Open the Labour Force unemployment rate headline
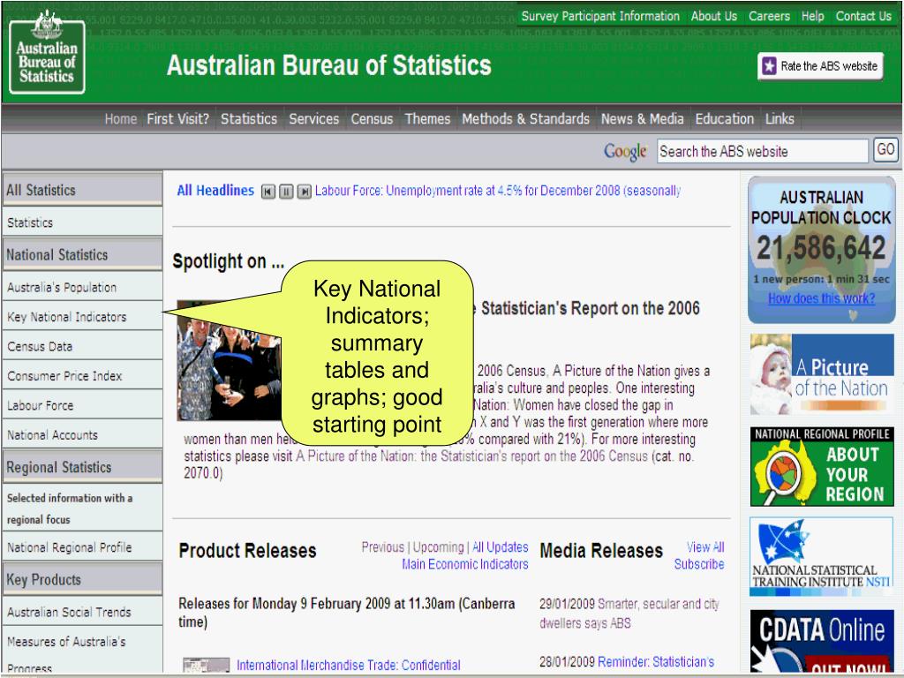The image size is (904, 678). click(x=498, y=191)
